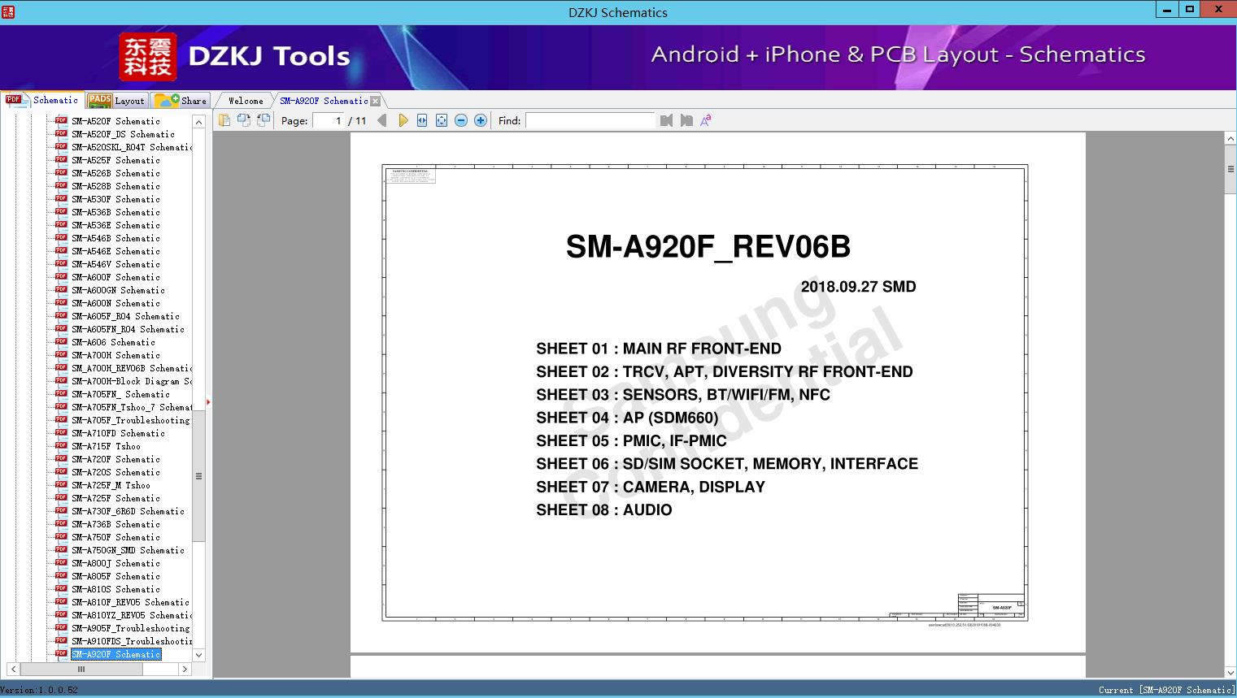Click the document viewer vertical scrollbar thumb
The height and width of the screenshot is (698, 1237).
[x=1230, y=169]
